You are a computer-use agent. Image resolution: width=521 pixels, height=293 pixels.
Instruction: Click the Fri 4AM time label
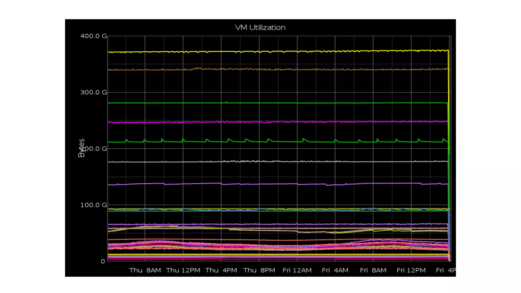335,270
